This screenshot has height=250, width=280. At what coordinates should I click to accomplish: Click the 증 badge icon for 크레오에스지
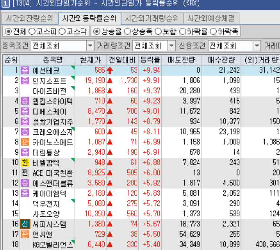pos(25,132)
